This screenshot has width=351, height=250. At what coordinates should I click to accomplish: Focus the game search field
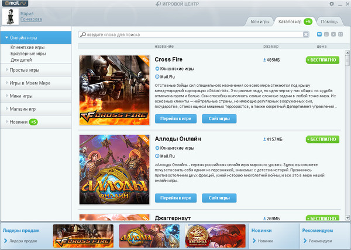(194, 34)
